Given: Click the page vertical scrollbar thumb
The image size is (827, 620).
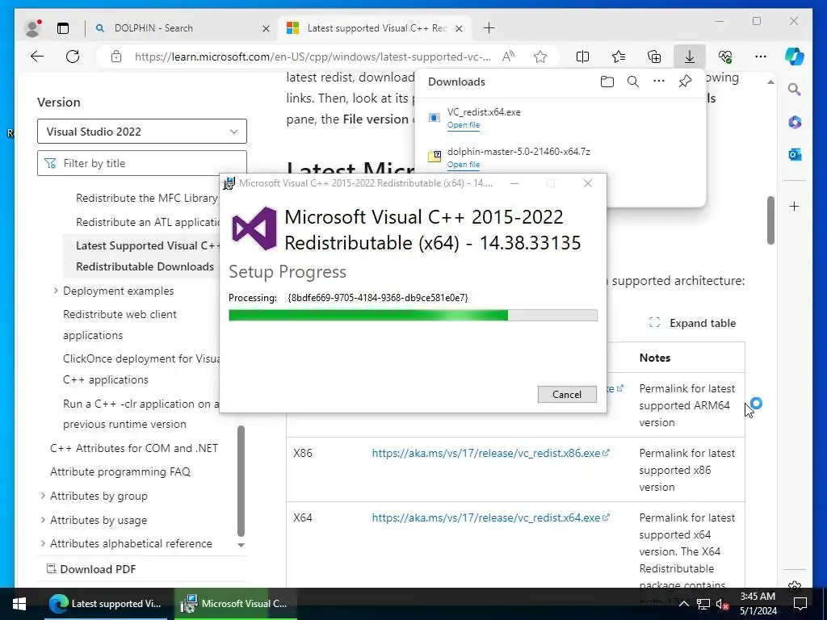Looking at the screenshot, I should click(770, 220).
